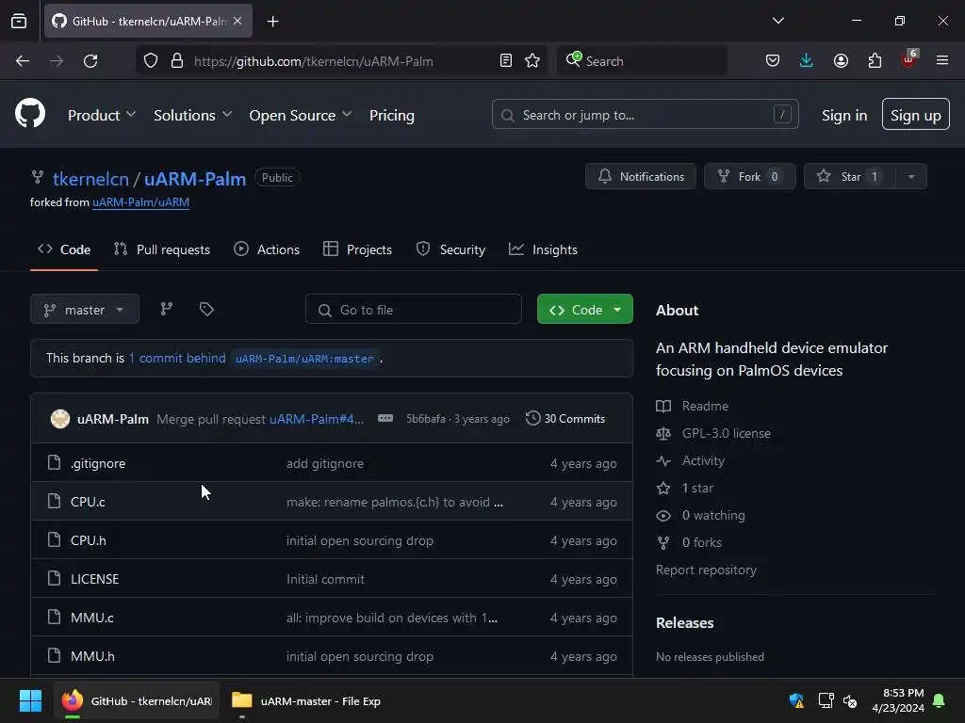Open Firefox View recent browsing icon
The width and height of the screenshot is (965, 723).
[19, 21]
